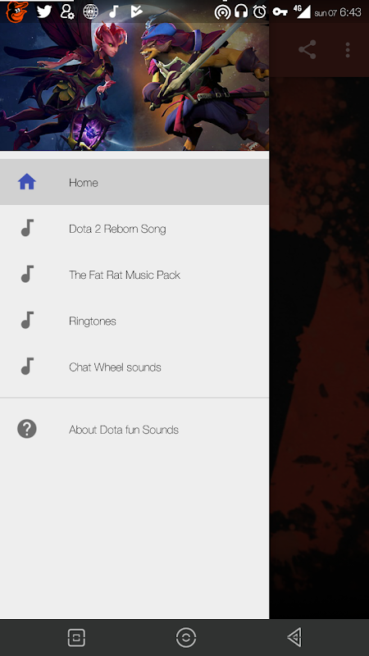Tap the back triangle navigation button

click(295, 638)
